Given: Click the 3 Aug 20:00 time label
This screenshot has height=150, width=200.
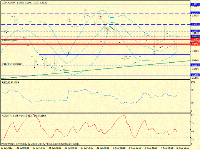Looking at the screenshot, I should pos(151,148).
